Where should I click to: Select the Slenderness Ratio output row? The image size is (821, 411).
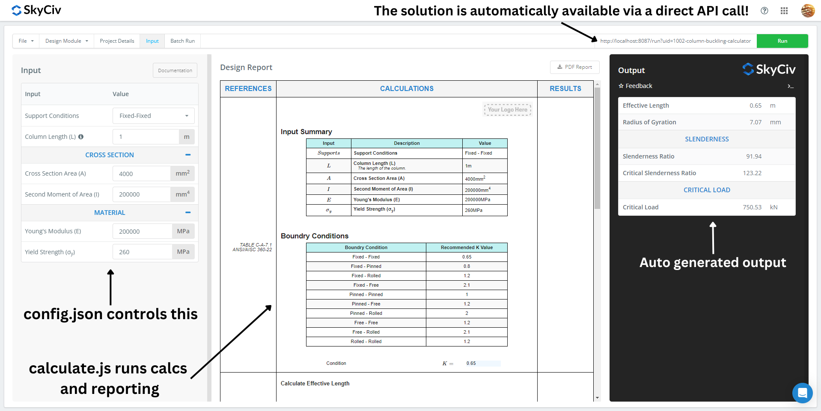pyautogui.click(x=707, y=156)
